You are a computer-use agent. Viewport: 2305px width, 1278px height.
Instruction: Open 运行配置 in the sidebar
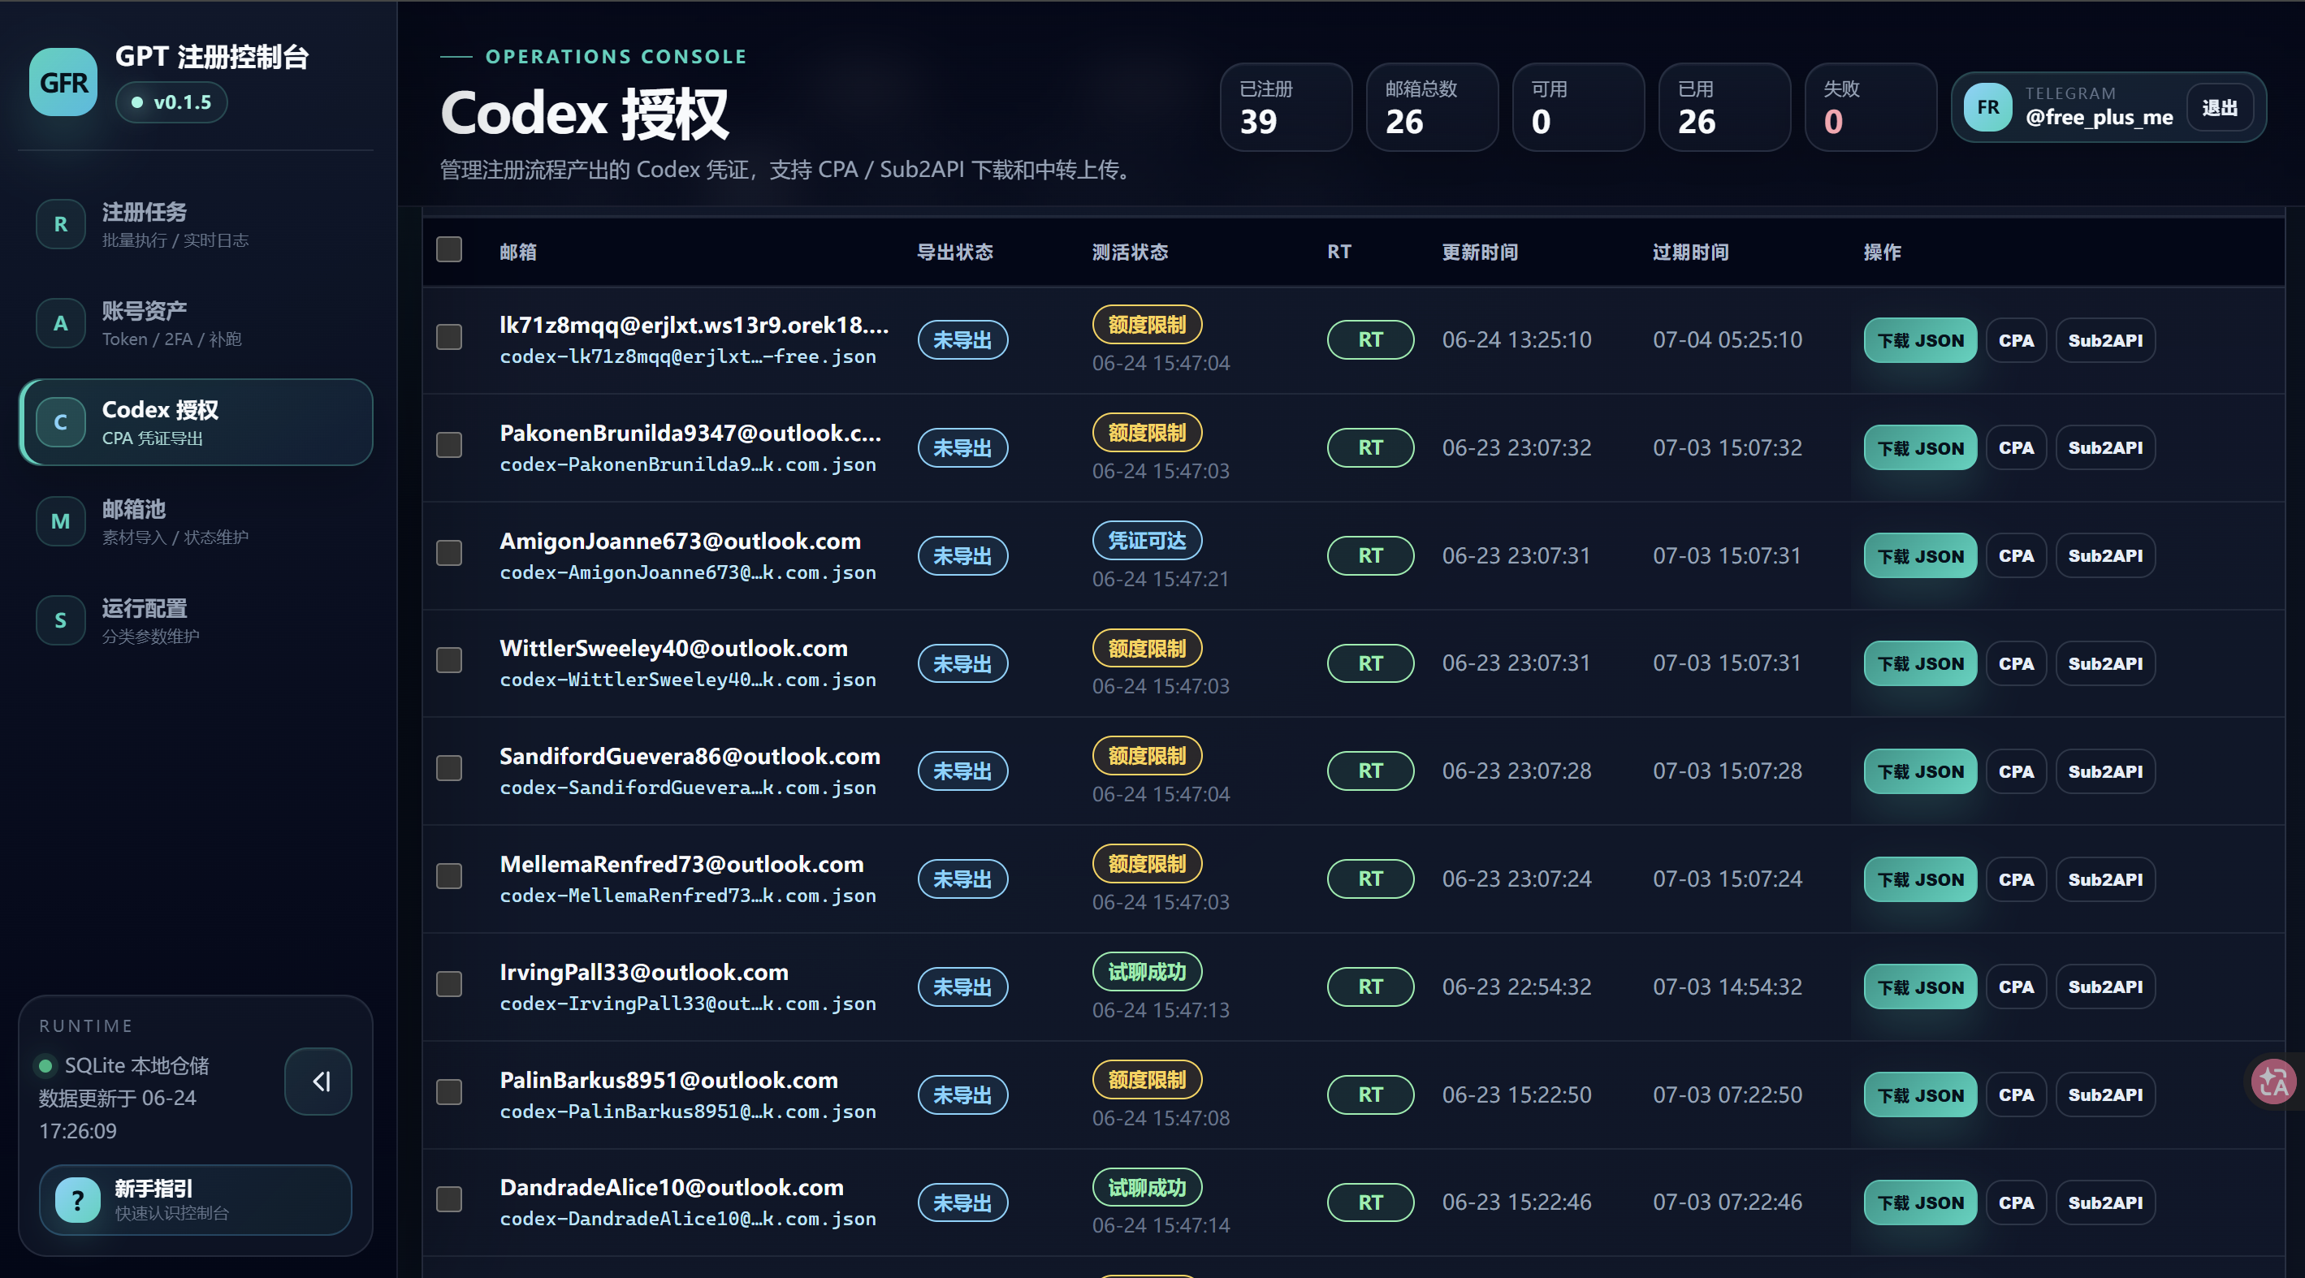pos(196,620)
